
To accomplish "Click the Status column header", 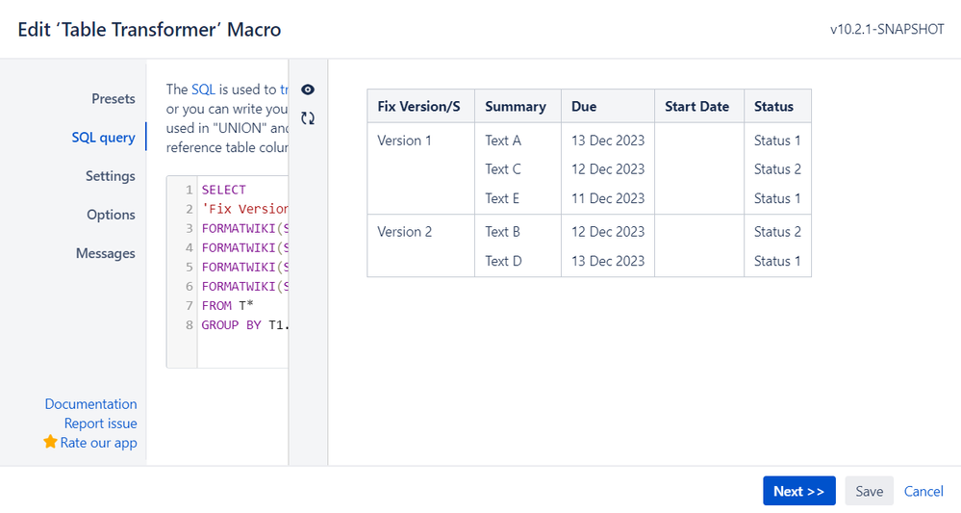I will (x=773, y=106).
